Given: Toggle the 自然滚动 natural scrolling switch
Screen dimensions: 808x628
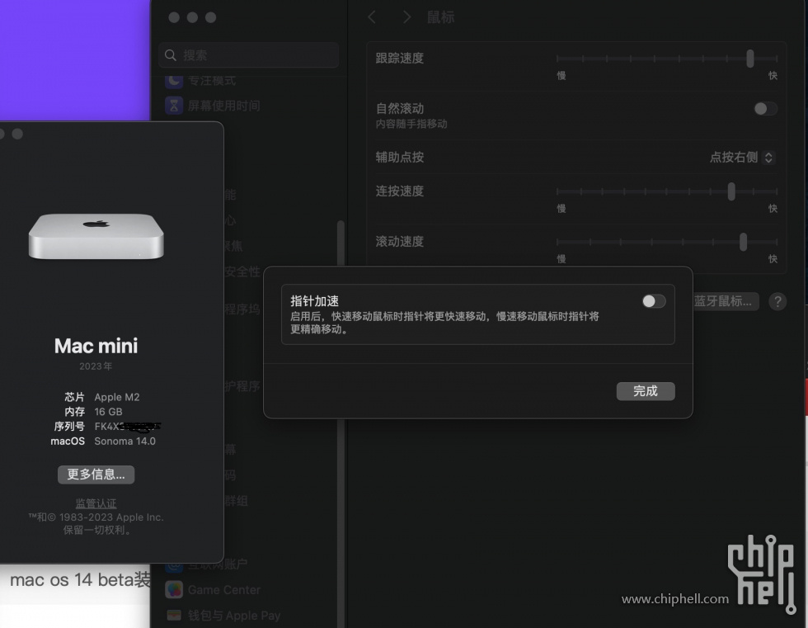Looking at the screenshot, I should coord(766,108).
